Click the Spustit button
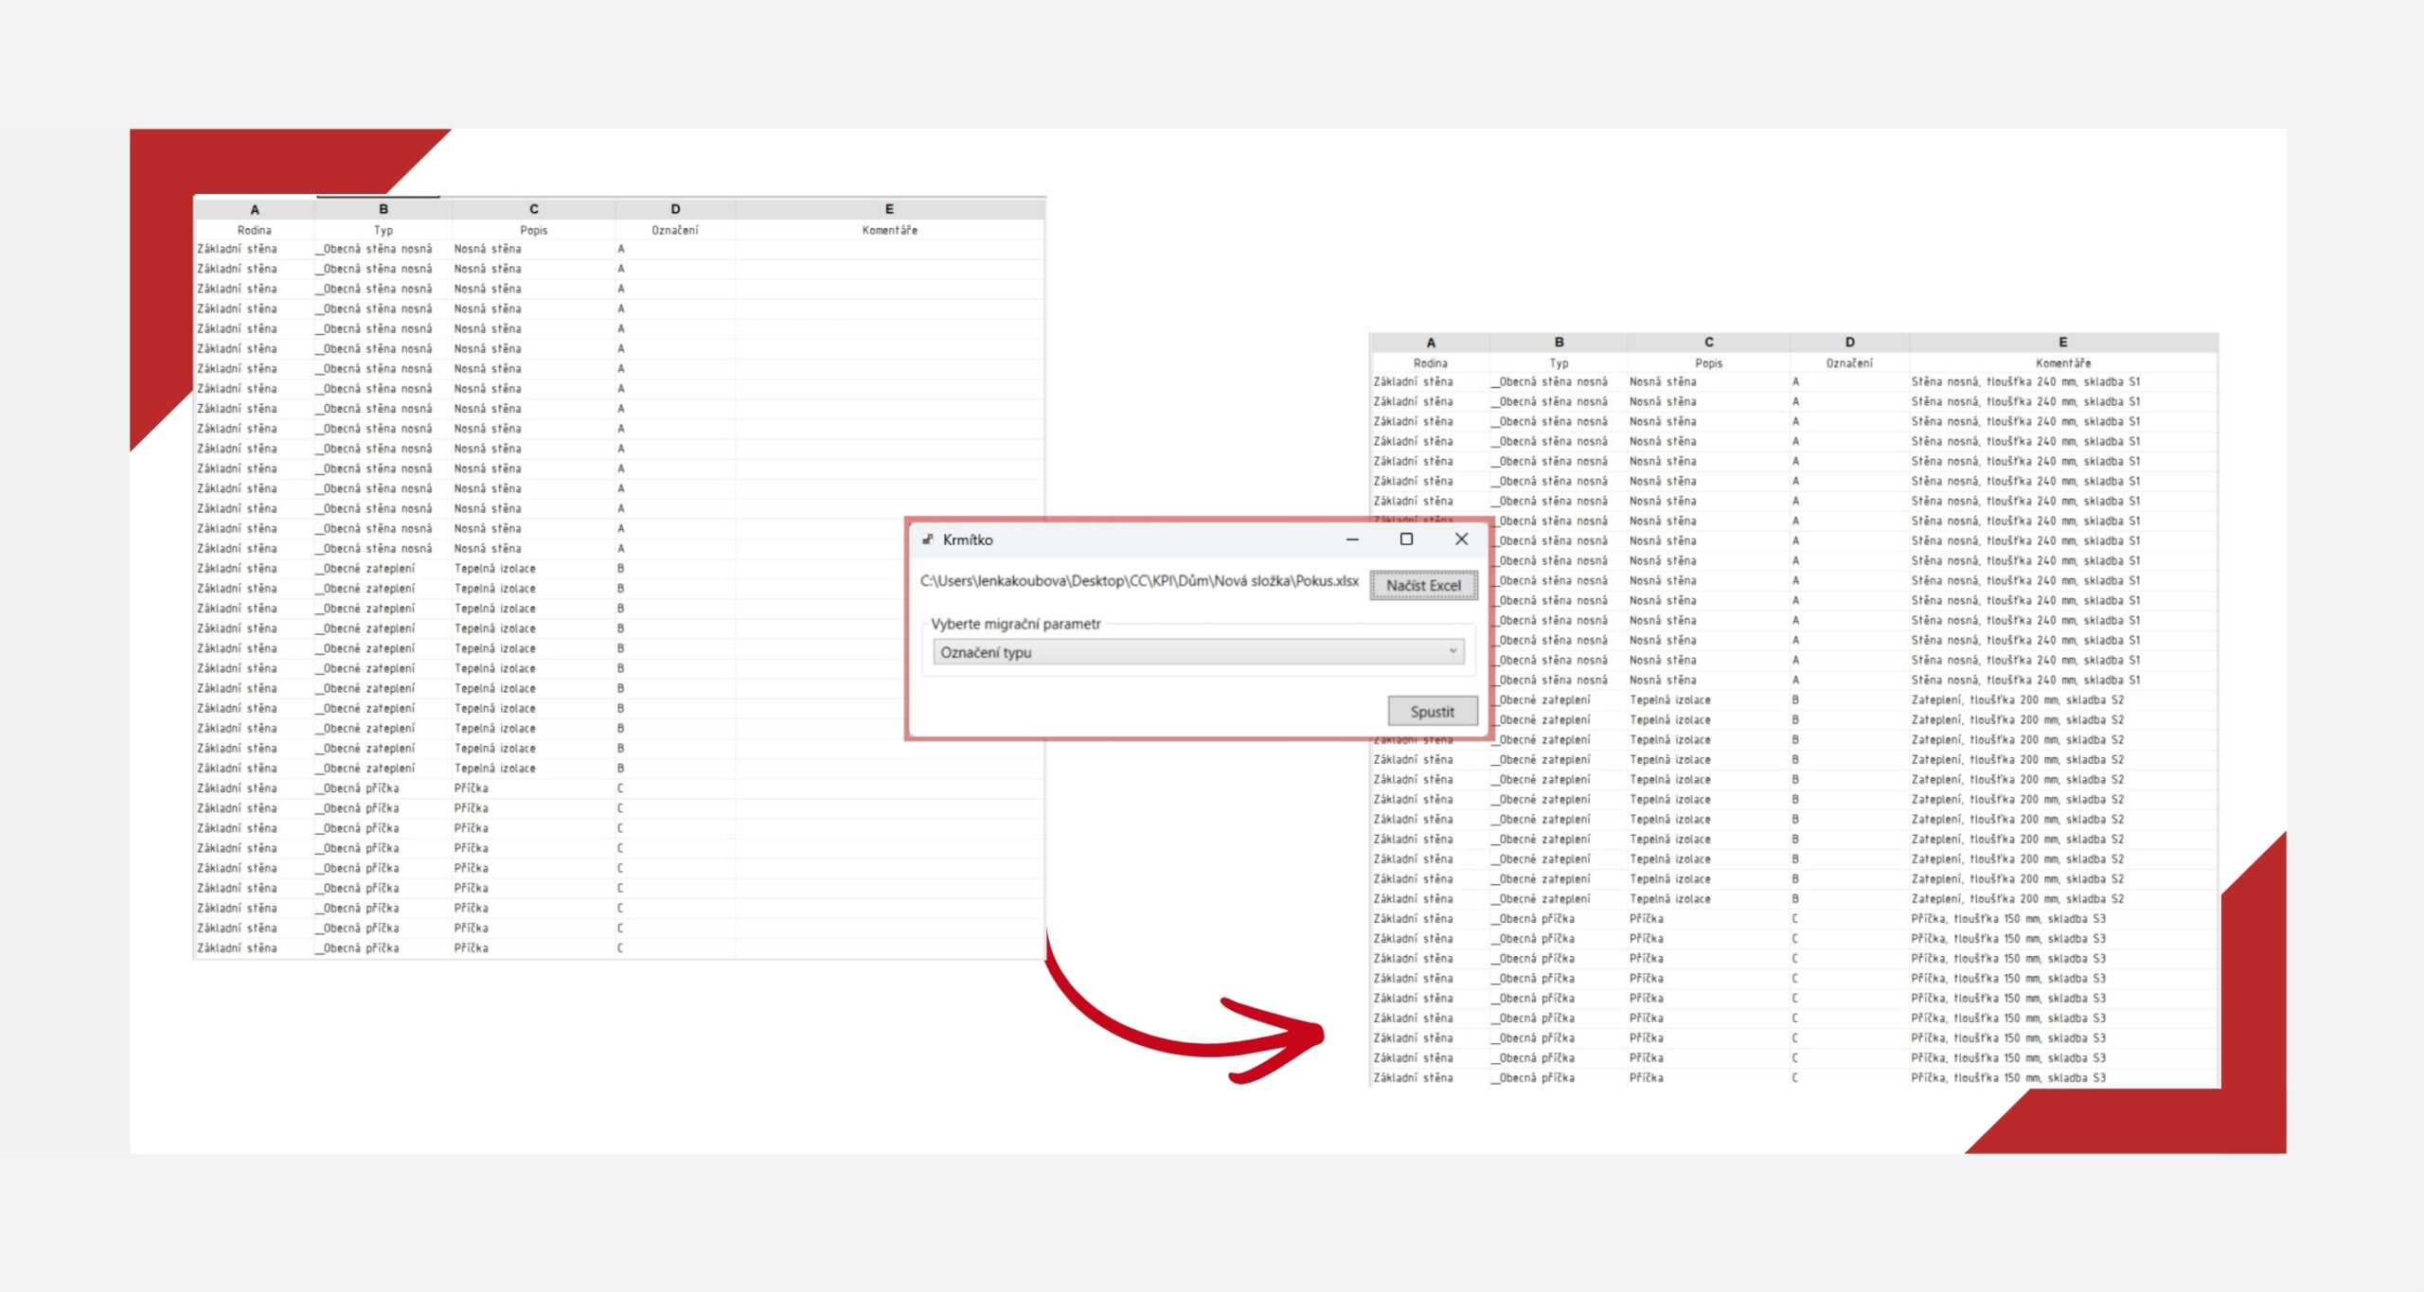The image size is (2424, 1292). point(1432,711)
